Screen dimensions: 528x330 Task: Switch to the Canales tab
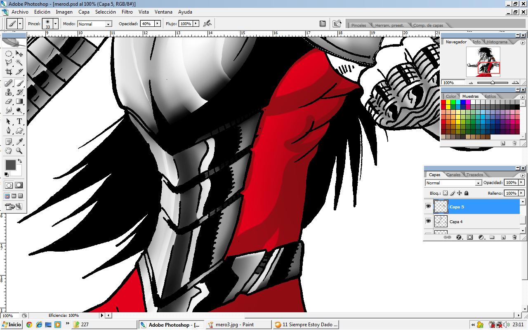[x=453, y=175]
